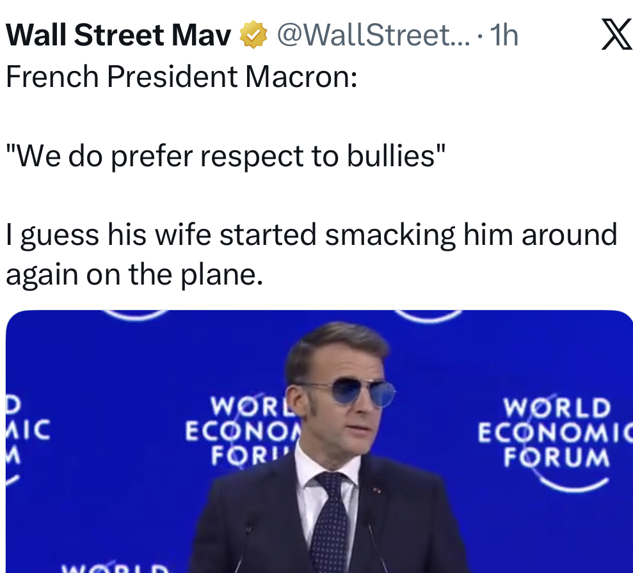Select the "We do prefer respect to bullies" quote
Viewport: 633px width, 573px height.
225,156
